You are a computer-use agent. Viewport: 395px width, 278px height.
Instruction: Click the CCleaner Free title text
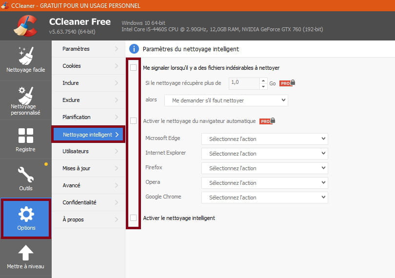click(80, 21)
